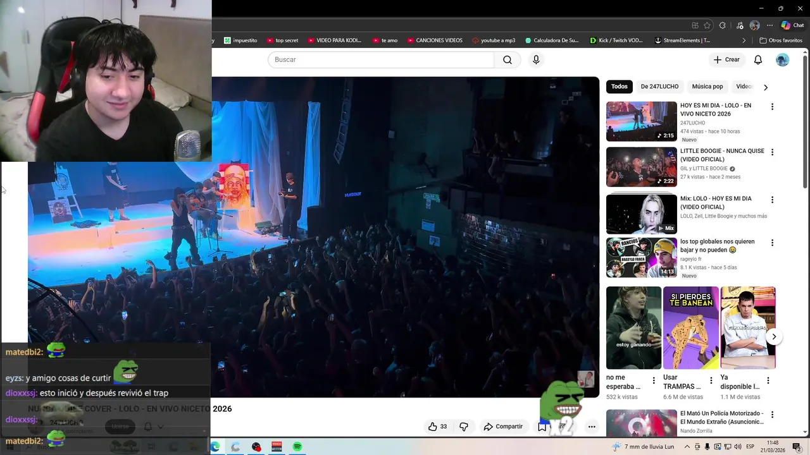This screenshot has height=455, width=810.
Task: Show next Shorts with carousel arrow
Action: coord(773,337)
